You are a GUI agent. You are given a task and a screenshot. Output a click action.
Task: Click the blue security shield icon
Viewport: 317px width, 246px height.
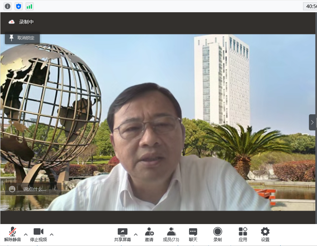tap(18, 6)
